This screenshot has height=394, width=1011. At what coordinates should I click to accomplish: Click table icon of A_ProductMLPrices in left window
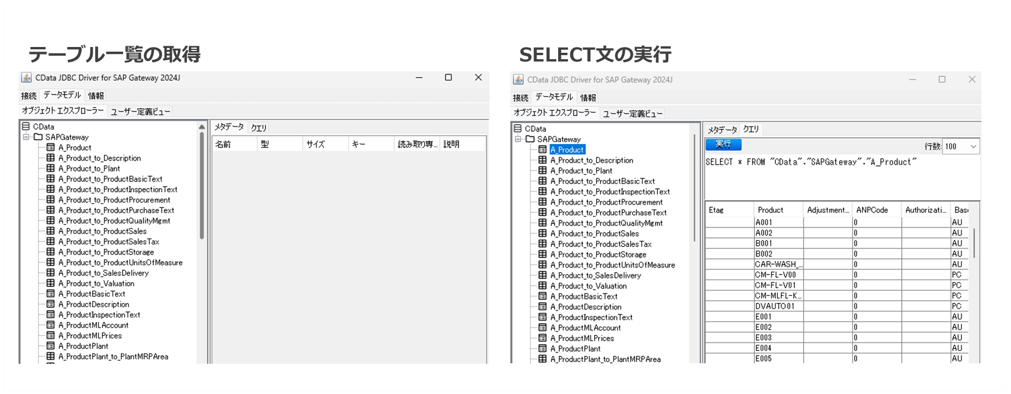[x=51, y=335]
